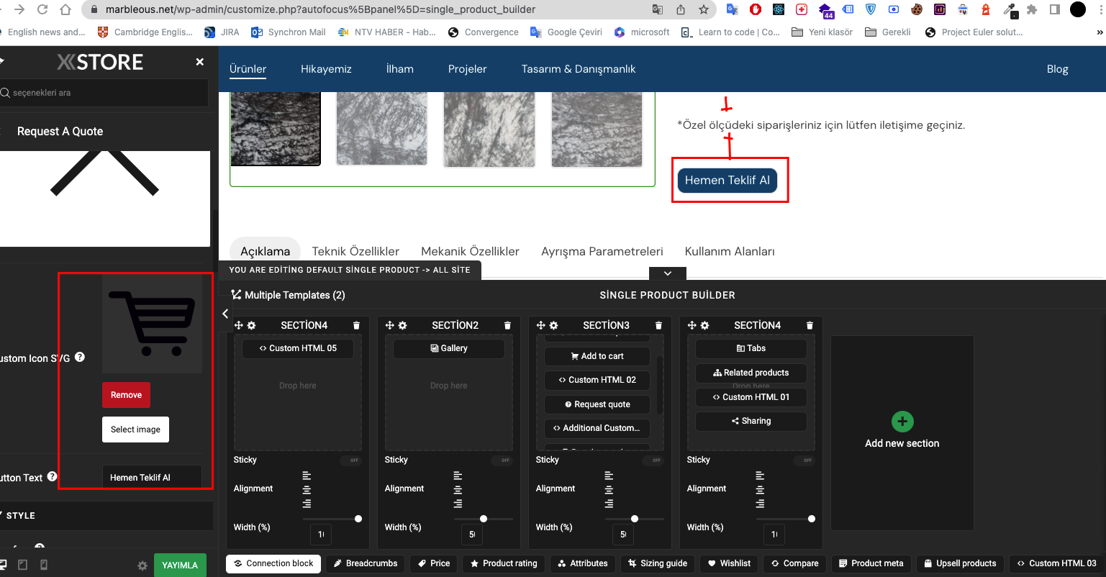Screen dimensions: 1106x577
Task: Trash the SECTION4 containing Custom HTML 05
Action: [356, 325]
